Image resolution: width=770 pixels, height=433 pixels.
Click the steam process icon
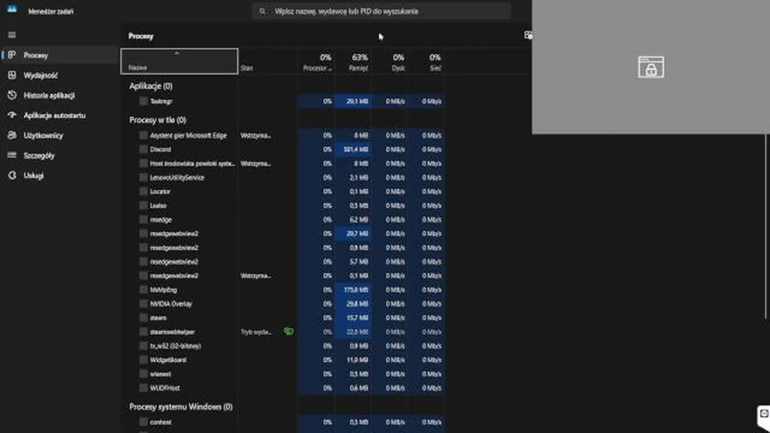pyautogui.click(x=143, y=318)
